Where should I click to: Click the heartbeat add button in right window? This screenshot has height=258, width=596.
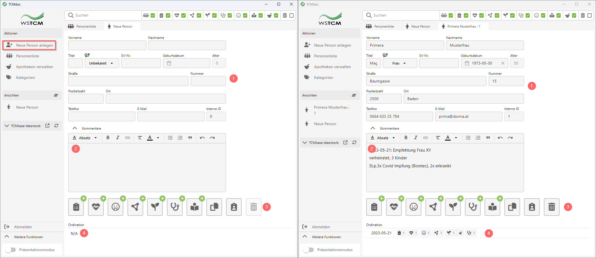394,207
